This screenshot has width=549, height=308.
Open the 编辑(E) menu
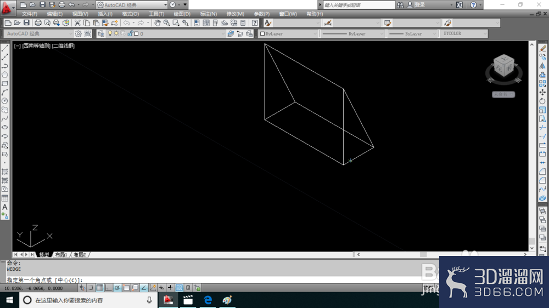coord(54,14)
